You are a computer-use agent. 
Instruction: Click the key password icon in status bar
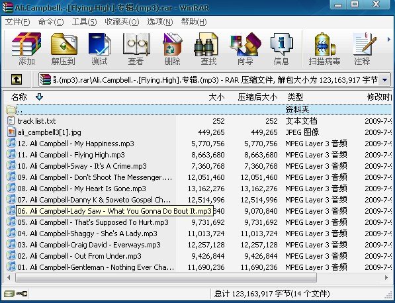pos(22,294)
